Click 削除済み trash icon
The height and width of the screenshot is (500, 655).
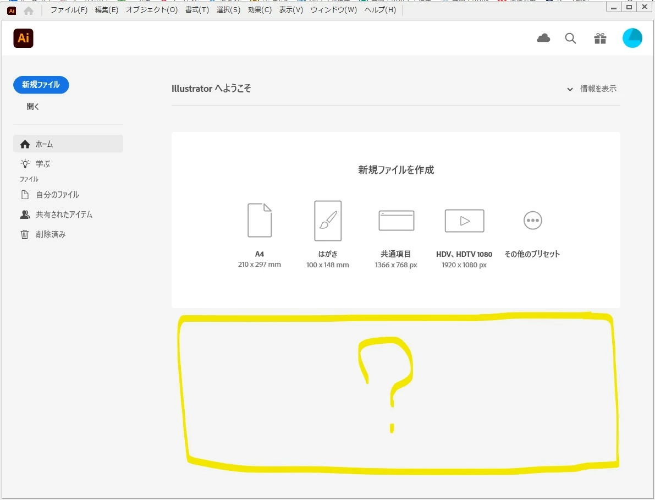(25, 234)
